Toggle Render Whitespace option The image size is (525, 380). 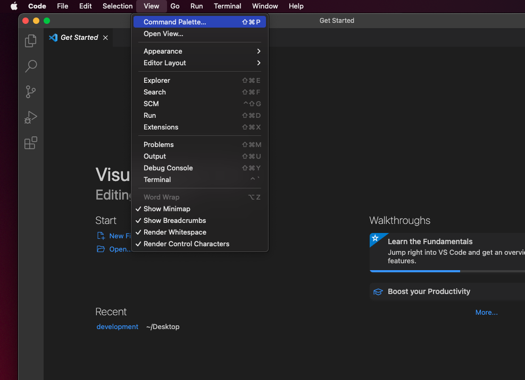pyautogui.click(x=200, y=232)
